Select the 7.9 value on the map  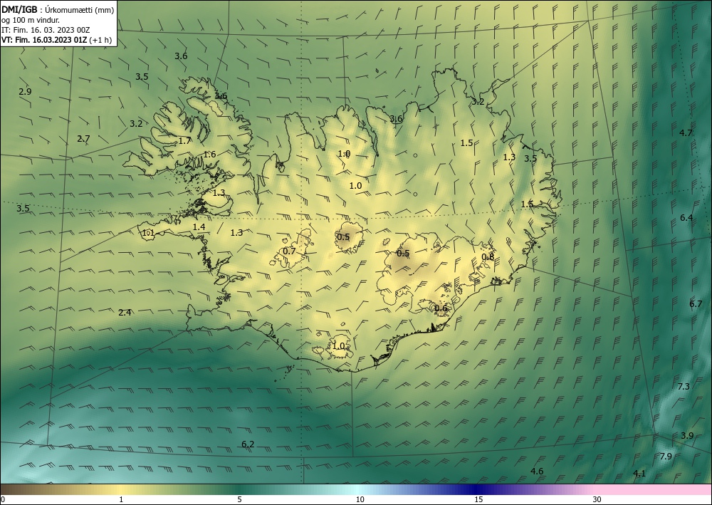(666, 457)
